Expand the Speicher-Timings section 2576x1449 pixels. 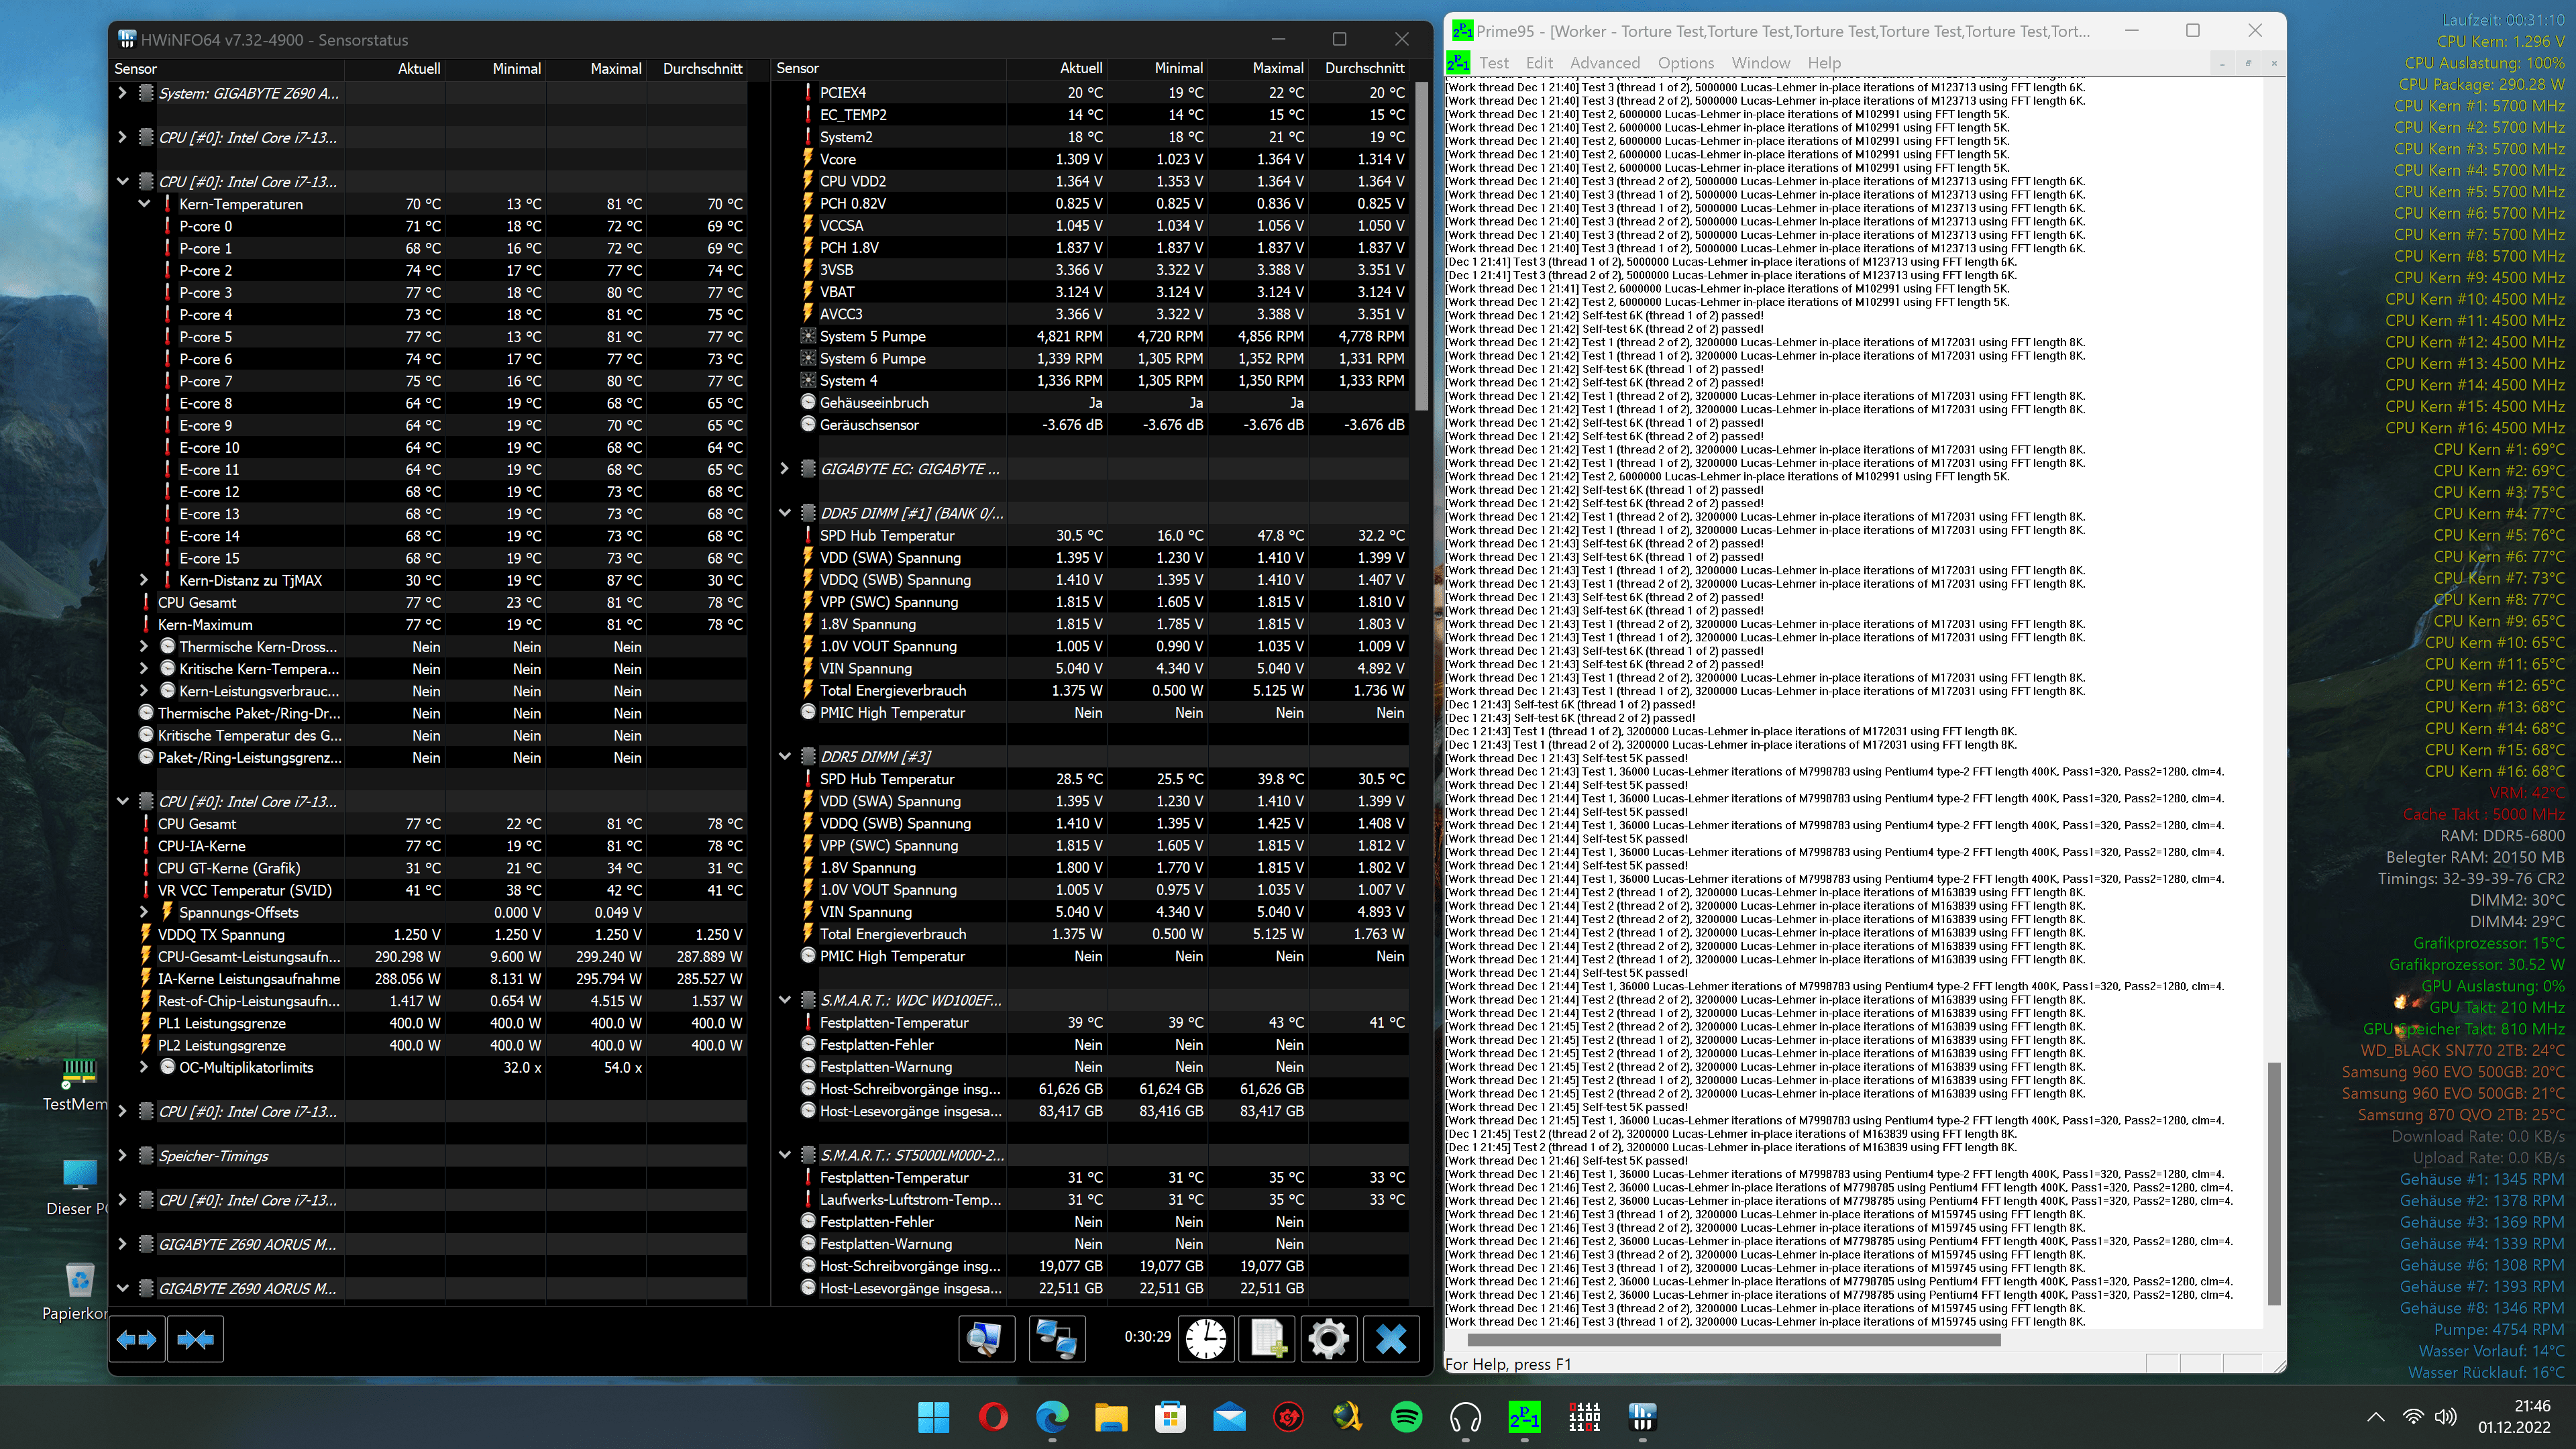[x=122, y=1155]
